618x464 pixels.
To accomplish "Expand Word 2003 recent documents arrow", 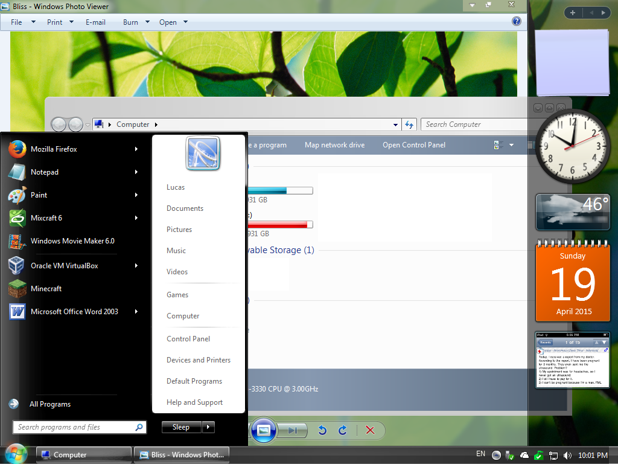I will 136,311.
